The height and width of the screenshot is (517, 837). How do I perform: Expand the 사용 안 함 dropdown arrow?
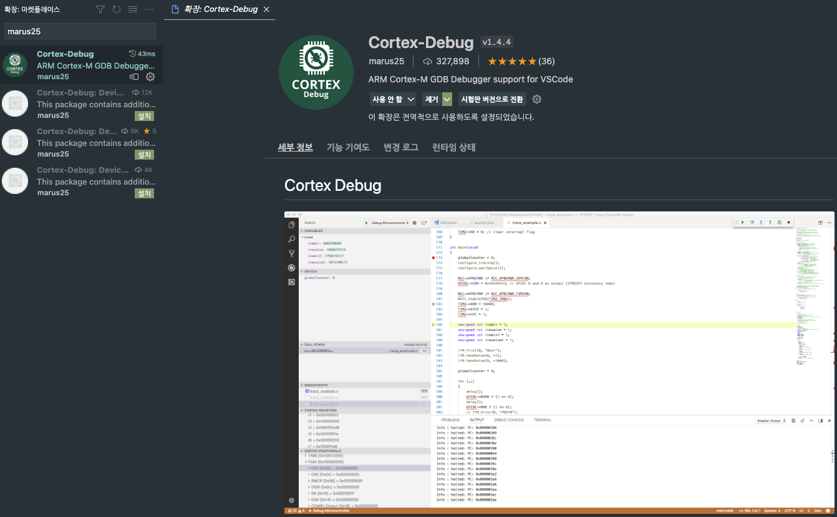411,99
